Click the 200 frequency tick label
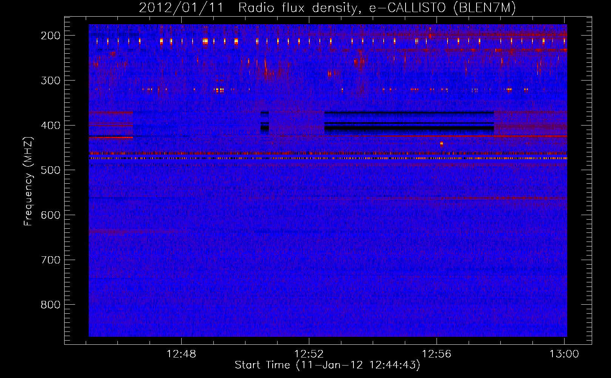The width and height of the screenshot is (611, 378). point(51,36)
